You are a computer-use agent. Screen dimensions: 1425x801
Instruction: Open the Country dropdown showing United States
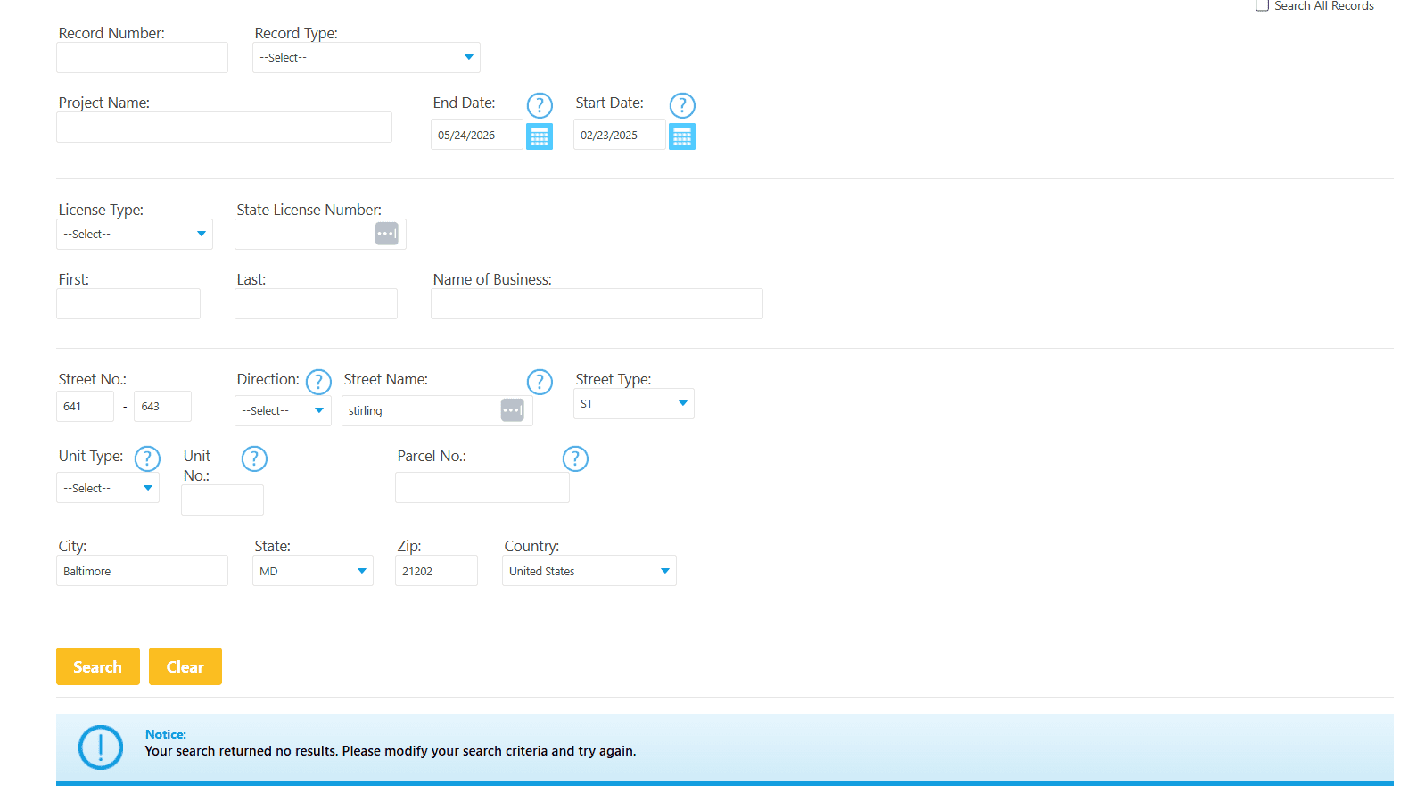coord(589,571)
